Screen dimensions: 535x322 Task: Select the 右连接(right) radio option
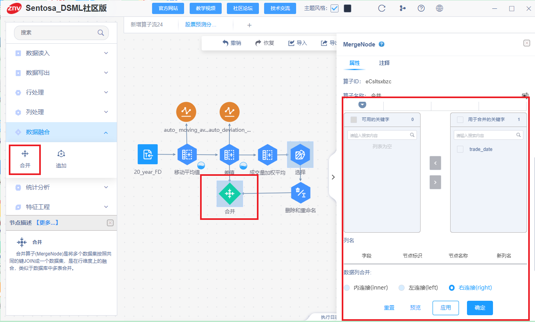tap(452, 288)
